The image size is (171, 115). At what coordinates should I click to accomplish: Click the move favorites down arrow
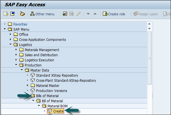point(88,14)
